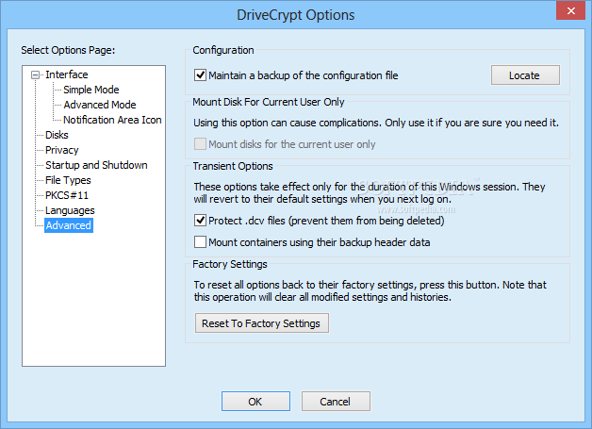Viewport: 592px width, 429px height.
Task: Select Notification Area Icon page
Action: pos(112,120)
